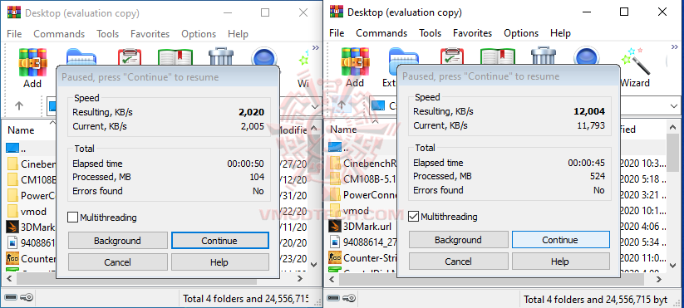684x308 pixels.
Task: Click the Test clipboard icon in right window
Action: coord(451,56)
